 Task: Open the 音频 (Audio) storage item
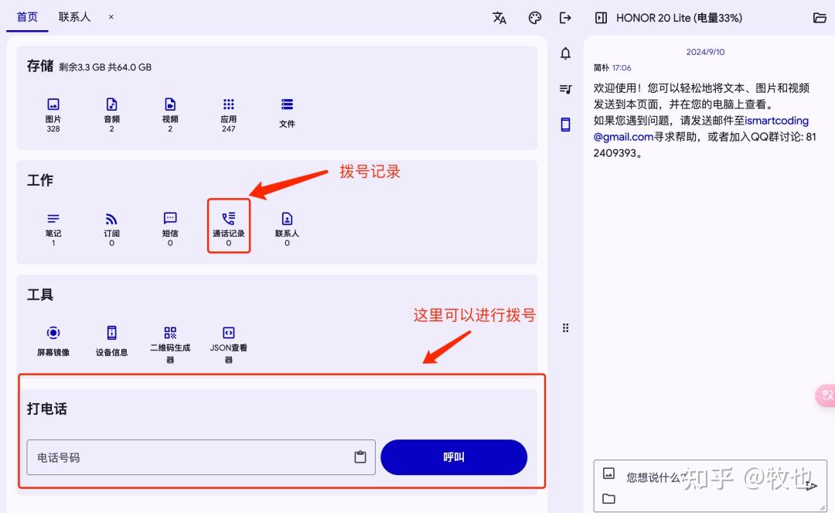(x=112, y=114)
